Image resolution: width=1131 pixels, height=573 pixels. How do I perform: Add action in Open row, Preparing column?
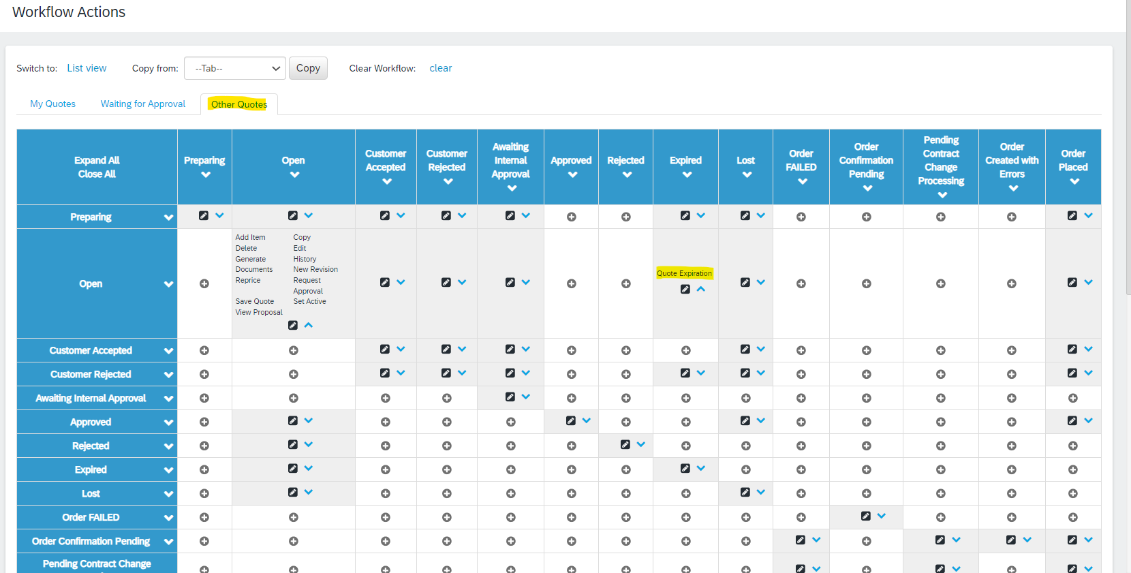point(204,283)
